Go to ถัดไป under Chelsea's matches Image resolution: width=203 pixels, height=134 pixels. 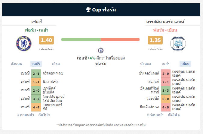(x=44, y=115)
